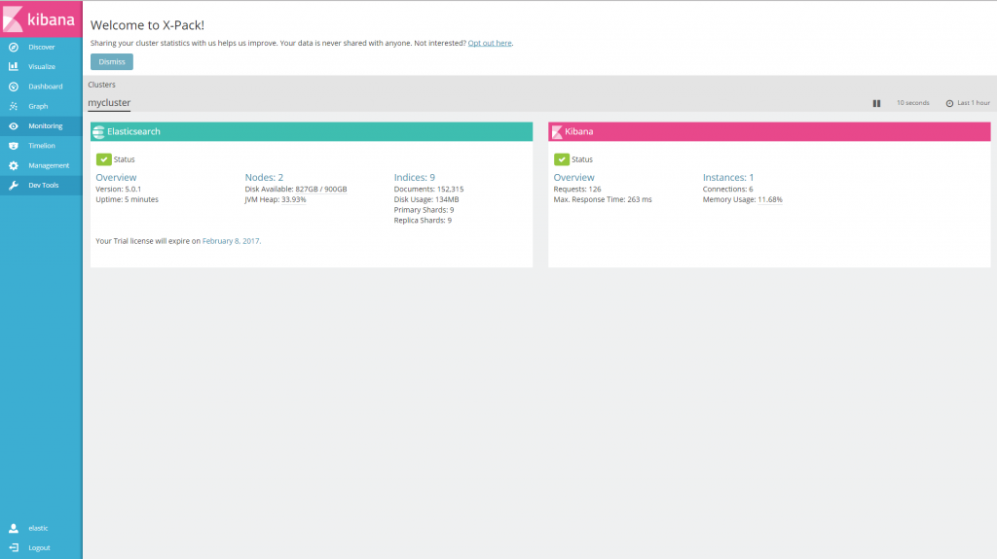997x559 pixels.
Task: Select Monitoring in the sidebar menu
Action: 45,125
